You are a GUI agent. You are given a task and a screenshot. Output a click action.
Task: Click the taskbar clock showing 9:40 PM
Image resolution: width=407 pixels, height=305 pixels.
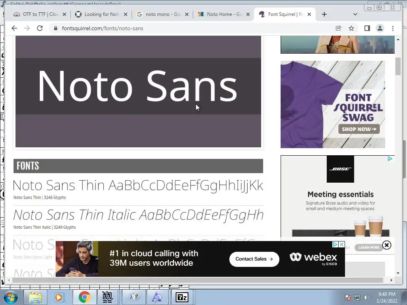point(387,297)
